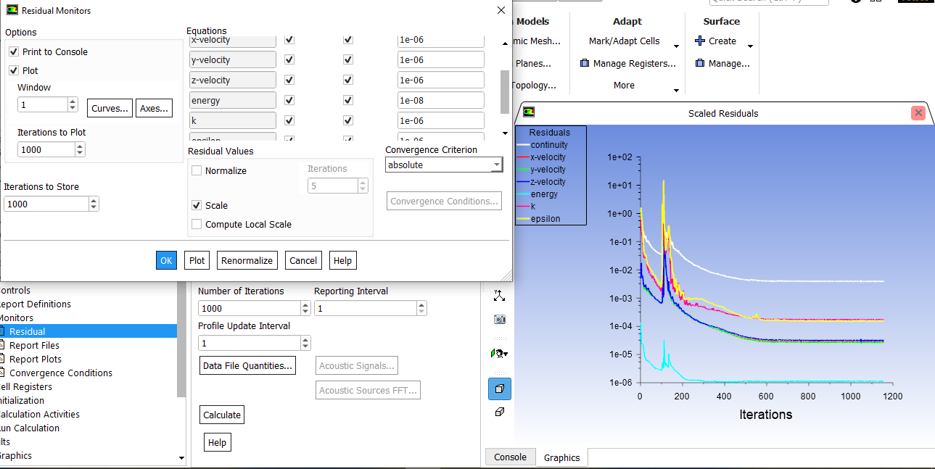Toggle the Print to Console option
The width and height of the screenshot is (935, 469).
[x=12, y=51]
